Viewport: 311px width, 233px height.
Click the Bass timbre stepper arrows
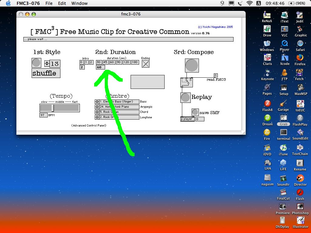[97, 102]
